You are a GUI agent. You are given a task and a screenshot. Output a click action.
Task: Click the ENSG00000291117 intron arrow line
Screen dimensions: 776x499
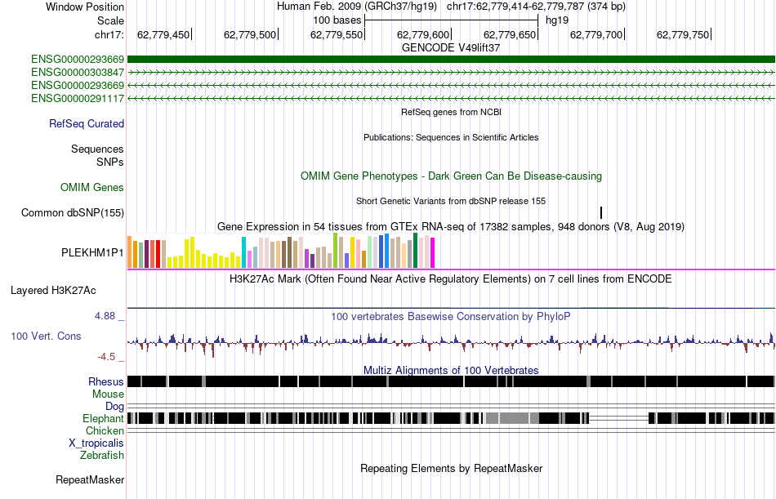point(451,99)
